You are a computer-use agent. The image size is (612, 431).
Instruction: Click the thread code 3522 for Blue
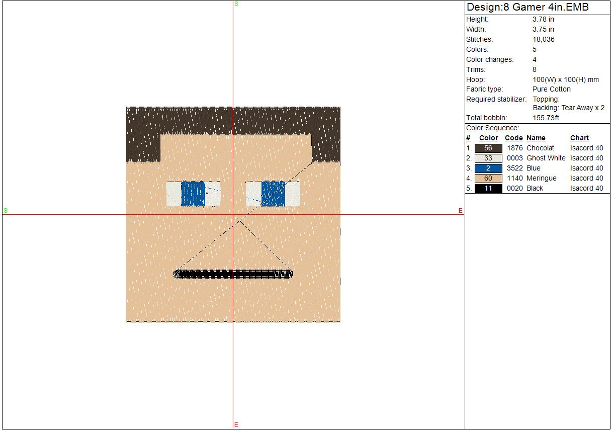514,168
